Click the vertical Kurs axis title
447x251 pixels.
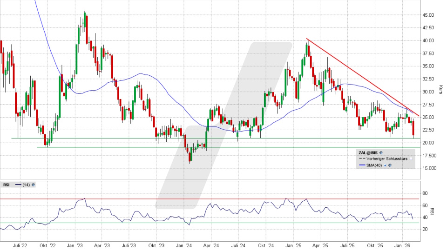click(x=440, y=90)
